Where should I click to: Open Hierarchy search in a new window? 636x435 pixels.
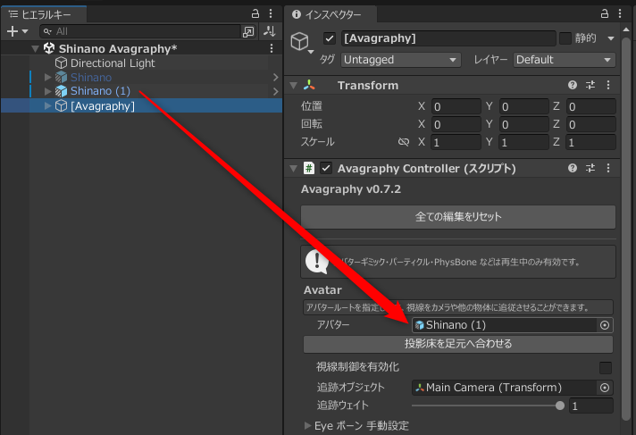coord(247,31)
